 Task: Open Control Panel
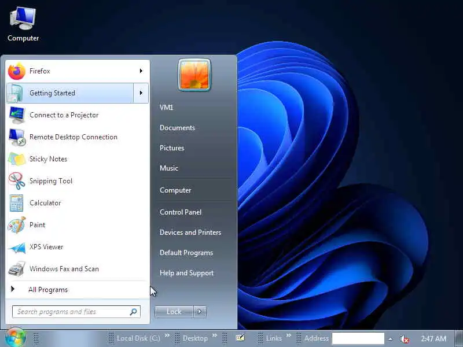click(181, 212)
